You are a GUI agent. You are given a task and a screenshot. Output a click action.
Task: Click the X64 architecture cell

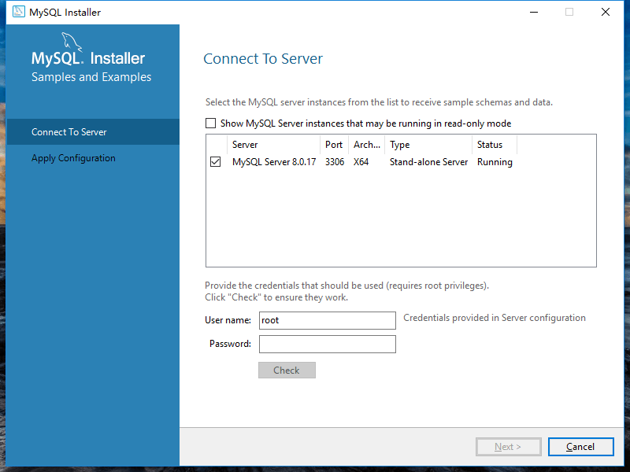pyautogui.click(x=361, y=162)
